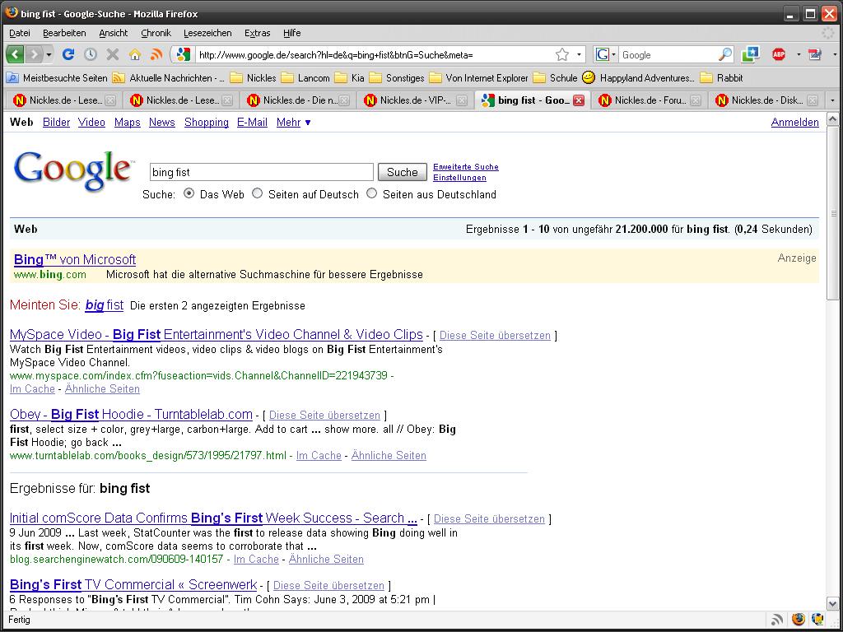Open the Meistbesuchte Seiten bookmark
The height and width of the screenshot is (632, 843).
point(57,78)
